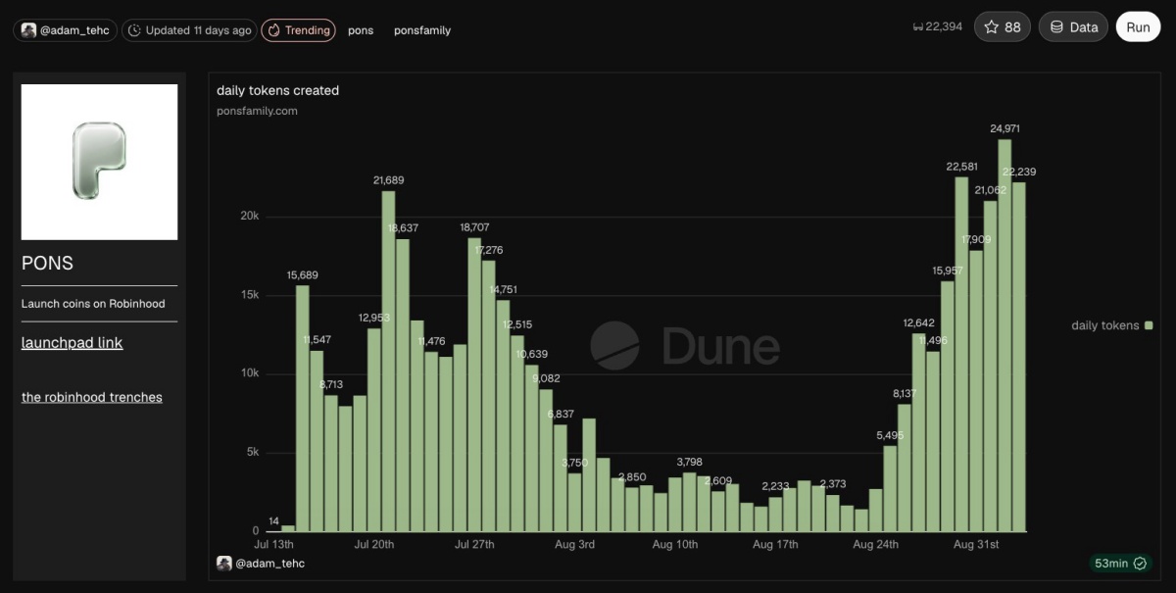The height and width of the screenshot is (593, 1176).
Task: Click the star icon in star button
Action: [x=991, y=27]
